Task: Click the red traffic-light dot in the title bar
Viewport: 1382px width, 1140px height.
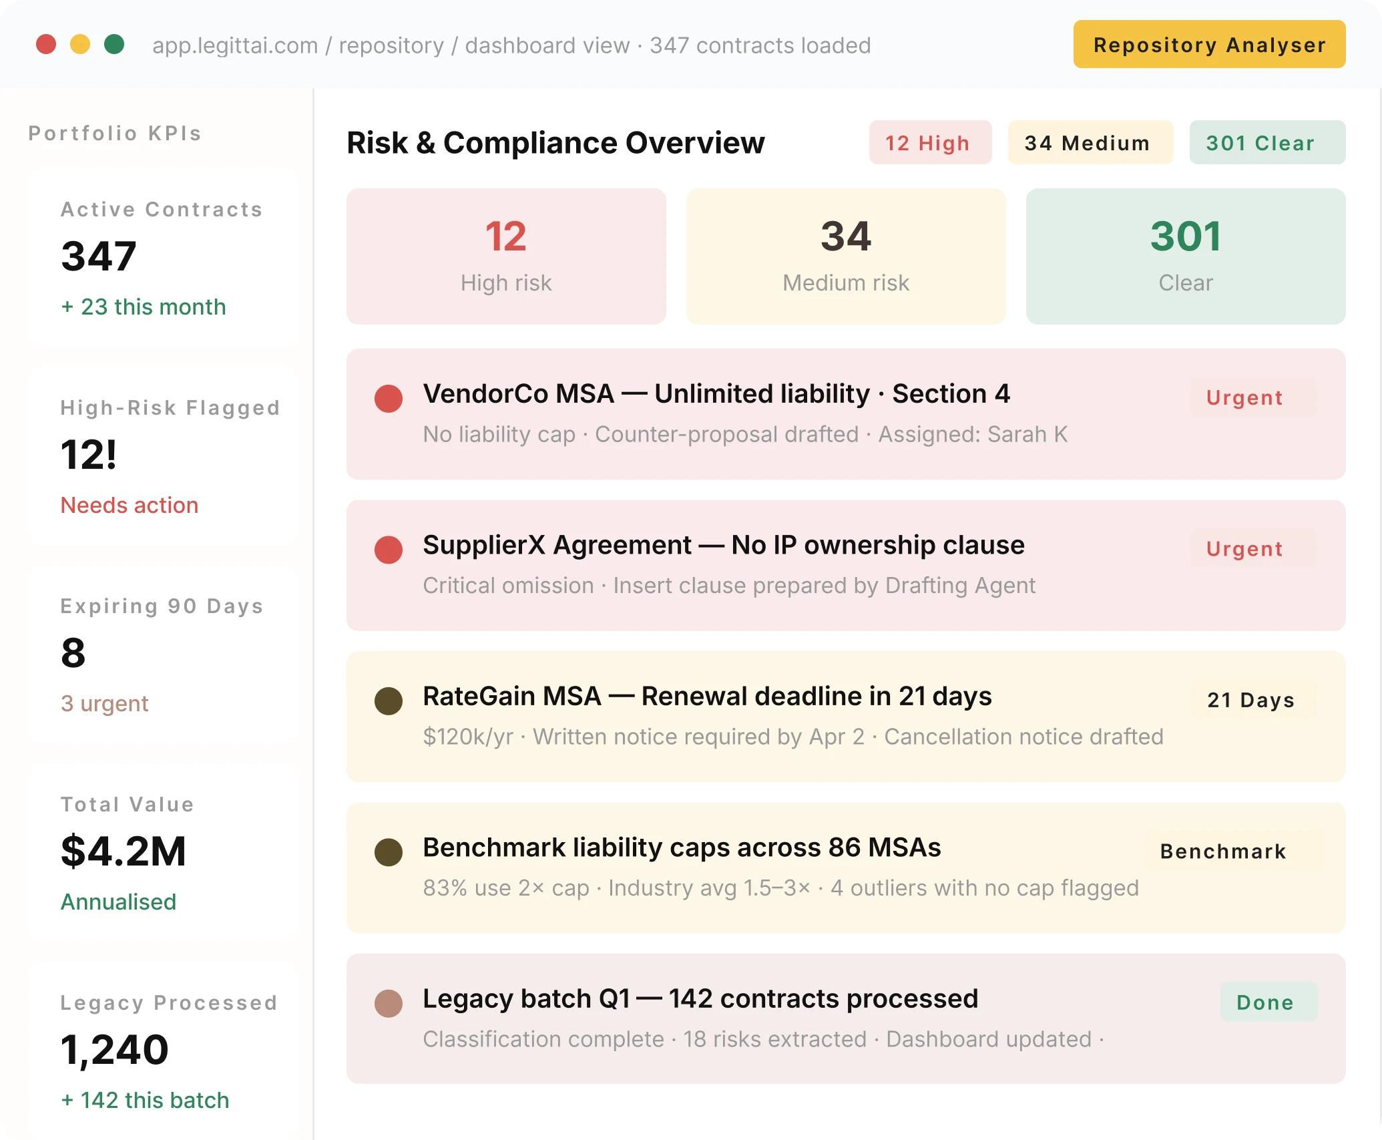Action: pyautogui.click(x=45, y=45)
